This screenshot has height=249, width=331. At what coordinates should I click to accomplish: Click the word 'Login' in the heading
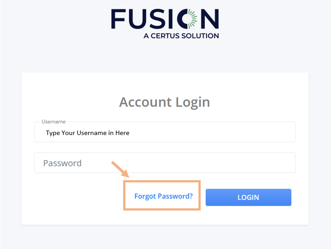click(x=192, y=102)
